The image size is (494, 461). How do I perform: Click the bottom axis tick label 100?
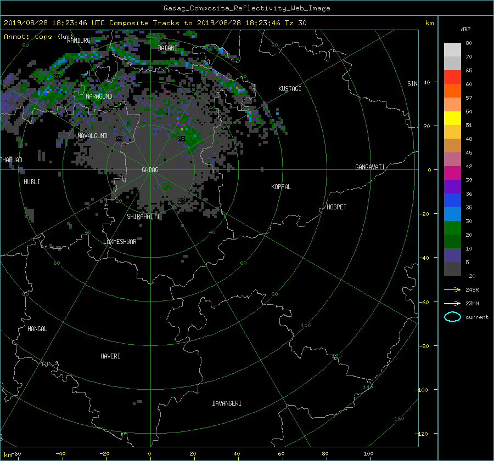click(x=368, y=453)
